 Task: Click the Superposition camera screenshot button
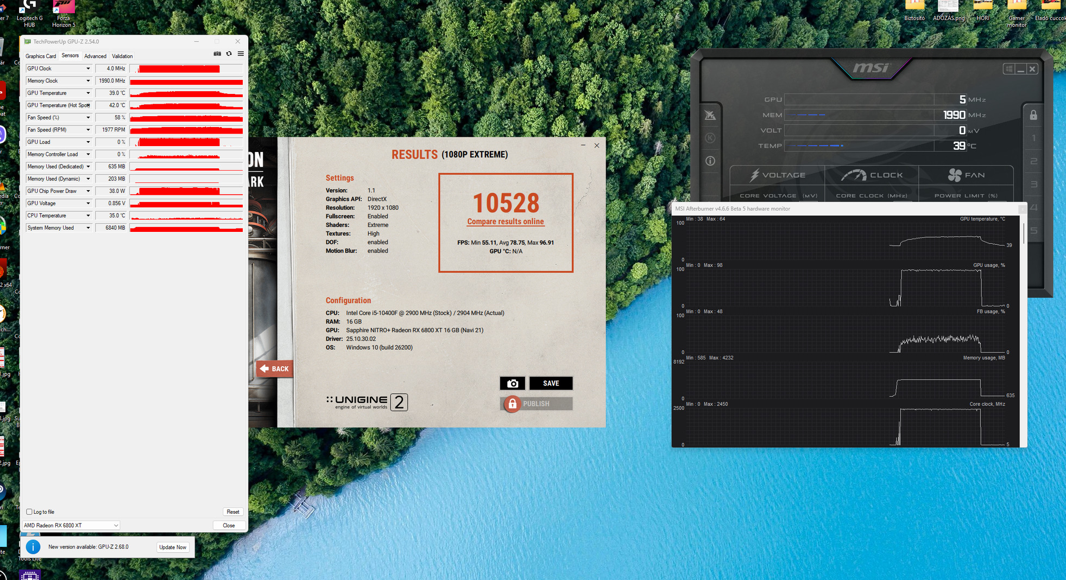pyautogui.click(x=512, y=383)
